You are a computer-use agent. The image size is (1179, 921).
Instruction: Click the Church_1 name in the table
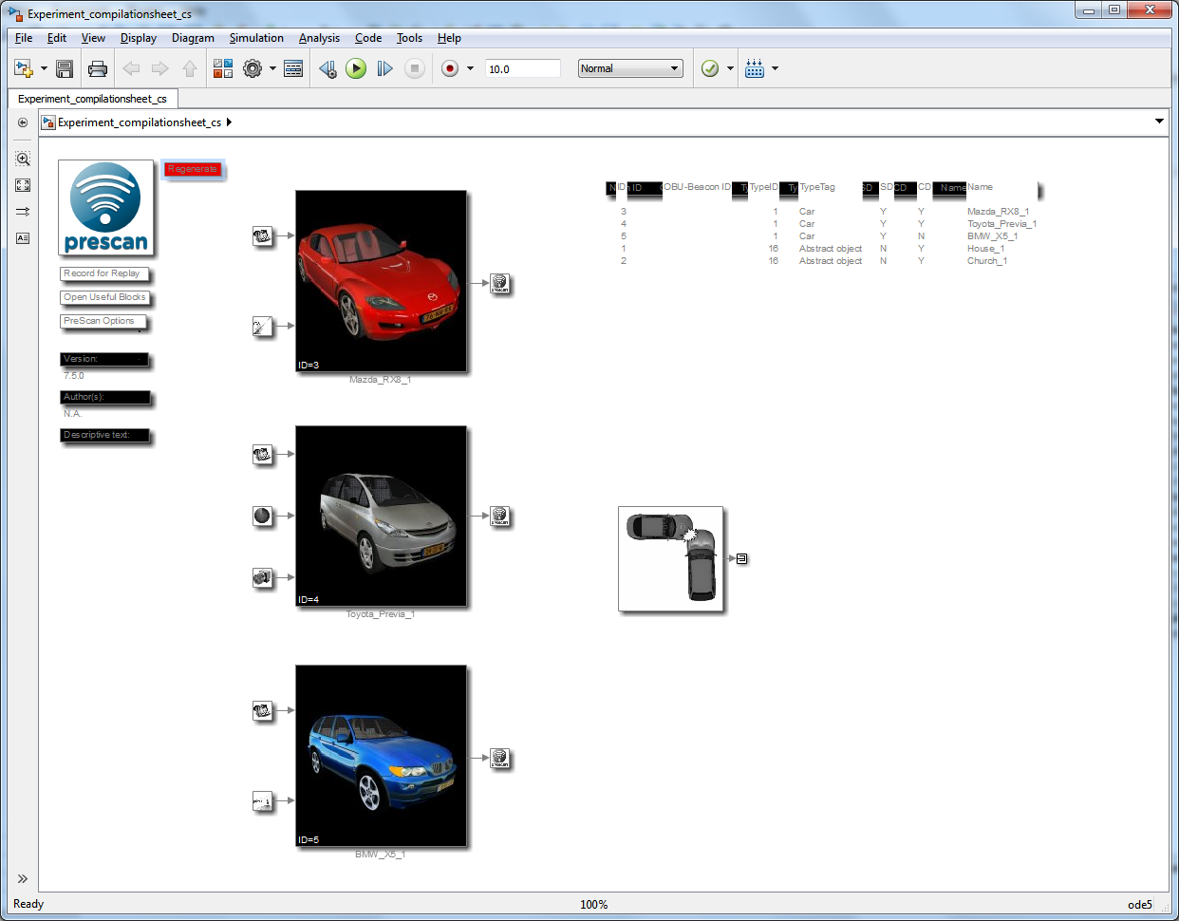tap(987, 261)
